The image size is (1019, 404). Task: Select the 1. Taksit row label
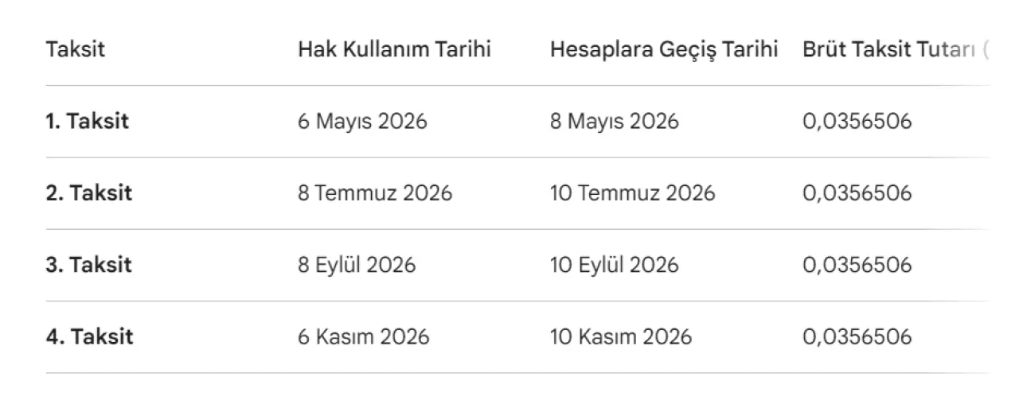coord(88,122)
